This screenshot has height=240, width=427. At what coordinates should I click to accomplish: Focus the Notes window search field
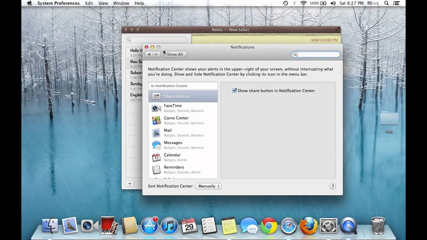[156, 40]
